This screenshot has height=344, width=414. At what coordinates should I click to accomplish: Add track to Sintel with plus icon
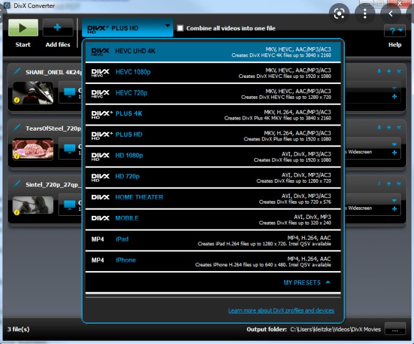tap(394, 209)
